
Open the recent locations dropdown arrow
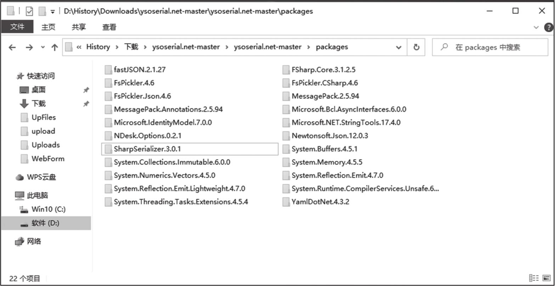pos(43,47)
